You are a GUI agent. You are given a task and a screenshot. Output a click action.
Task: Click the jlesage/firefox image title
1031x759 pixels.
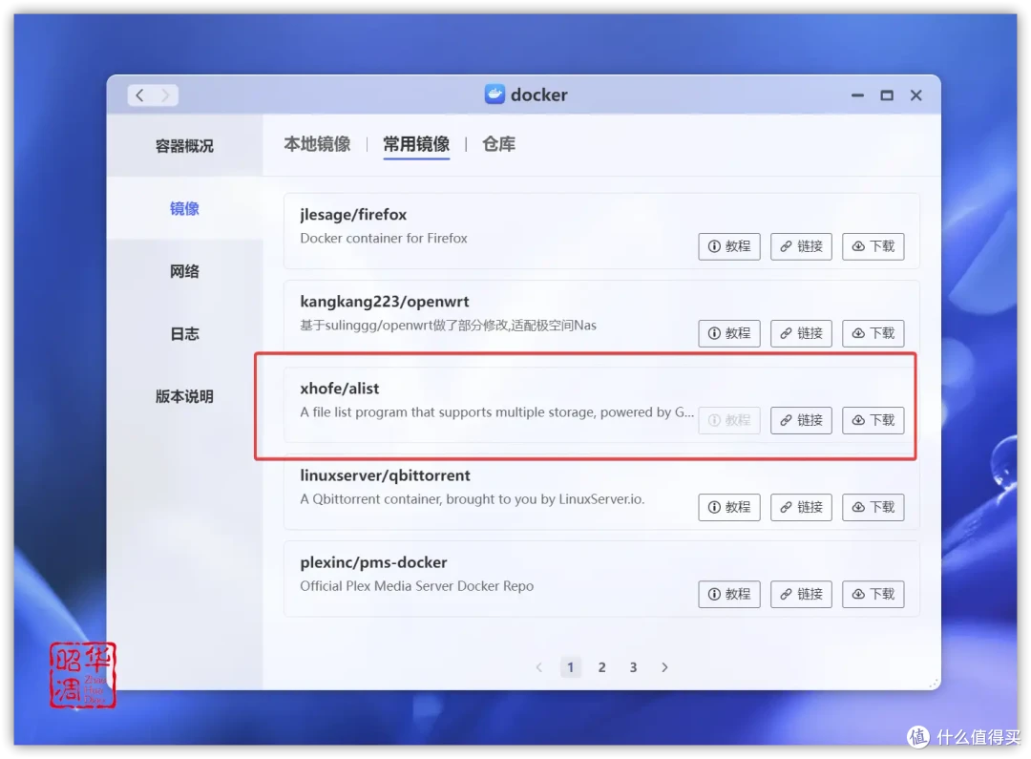pos(353,215)
